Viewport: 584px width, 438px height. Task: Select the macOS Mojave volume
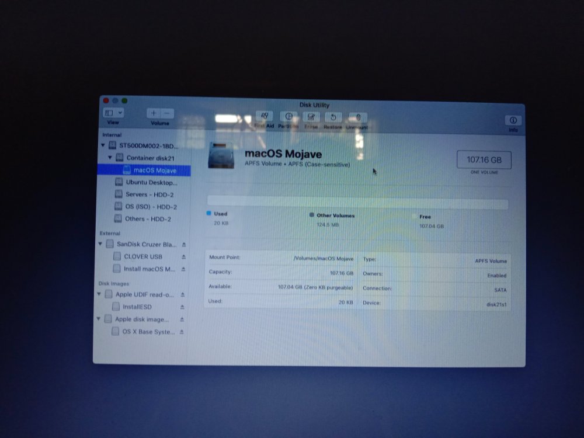point(144,170)
